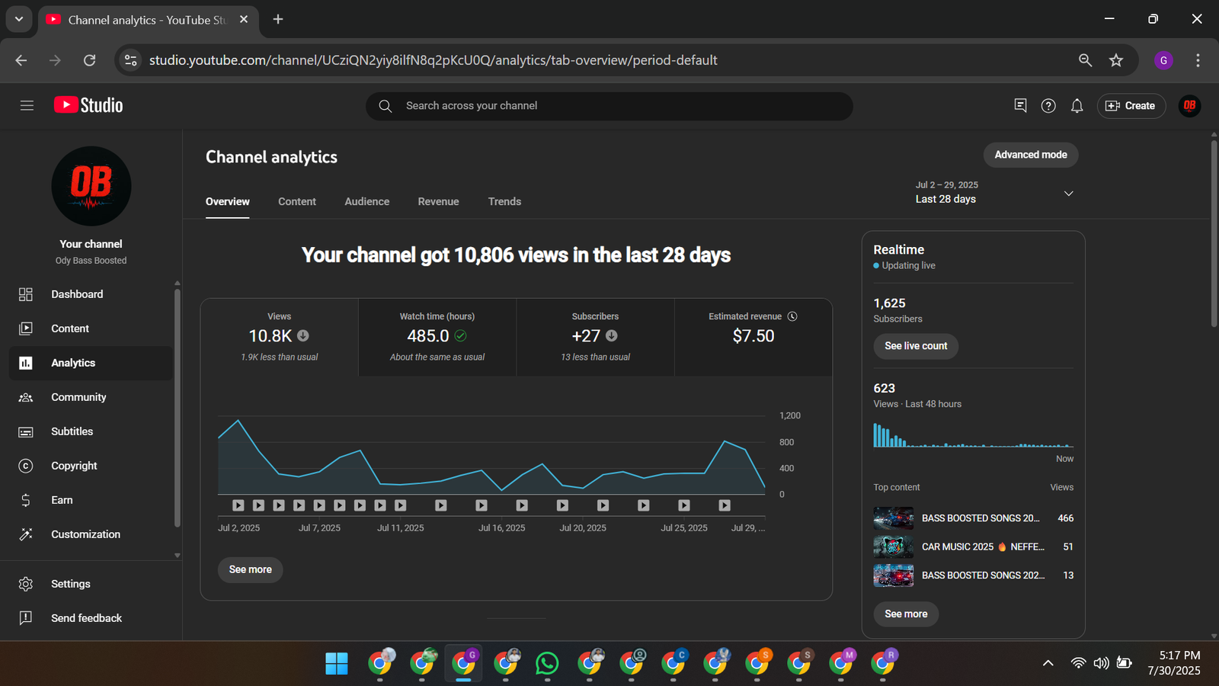Show hidden system tray icons

[1048, 663]
